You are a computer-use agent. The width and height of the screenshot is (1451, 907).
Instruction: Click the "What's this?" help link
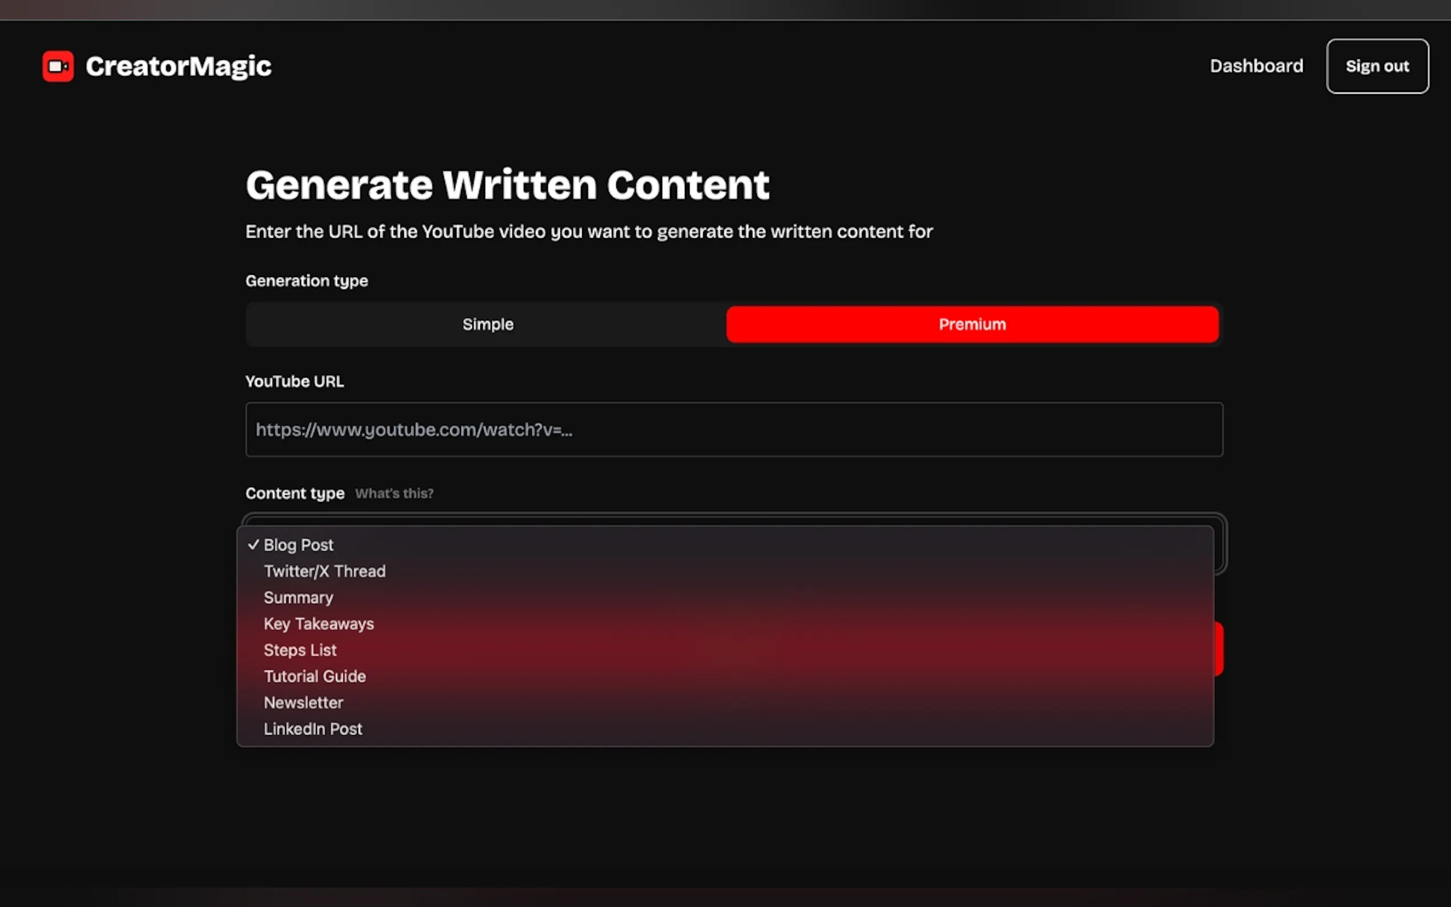pyautogui.click(x=394, y=493)
